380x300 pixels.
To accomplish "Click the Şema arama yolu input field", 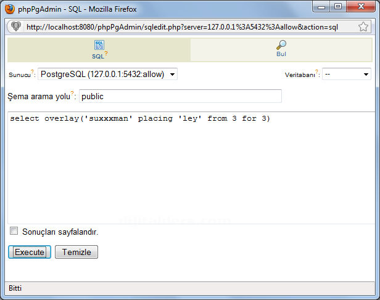I will point(180,96).
